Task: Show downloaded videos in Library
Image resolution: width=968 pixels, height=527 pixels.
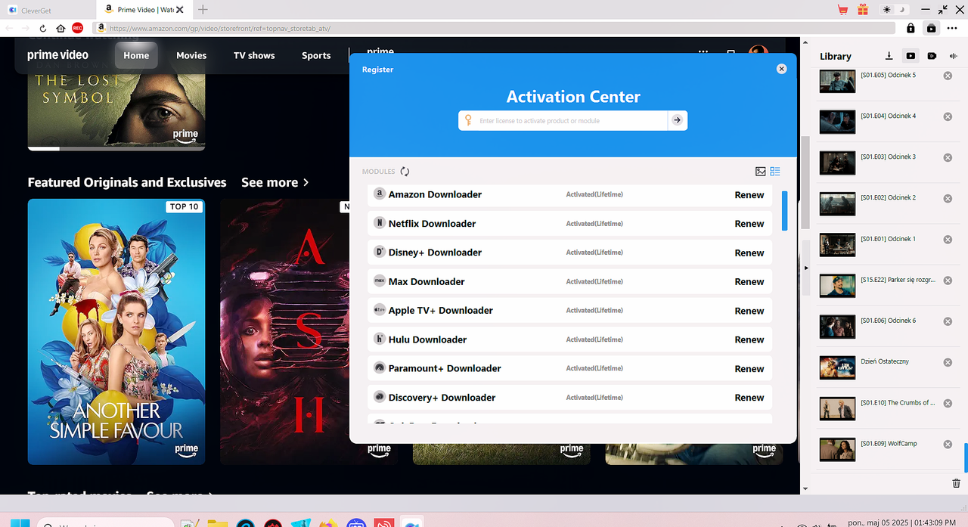Action: [x=911, y=56]
